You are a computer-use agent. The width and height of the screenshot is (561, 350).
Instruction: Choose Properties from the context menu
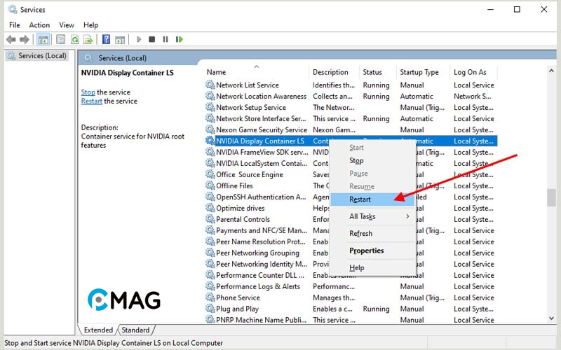367,251
